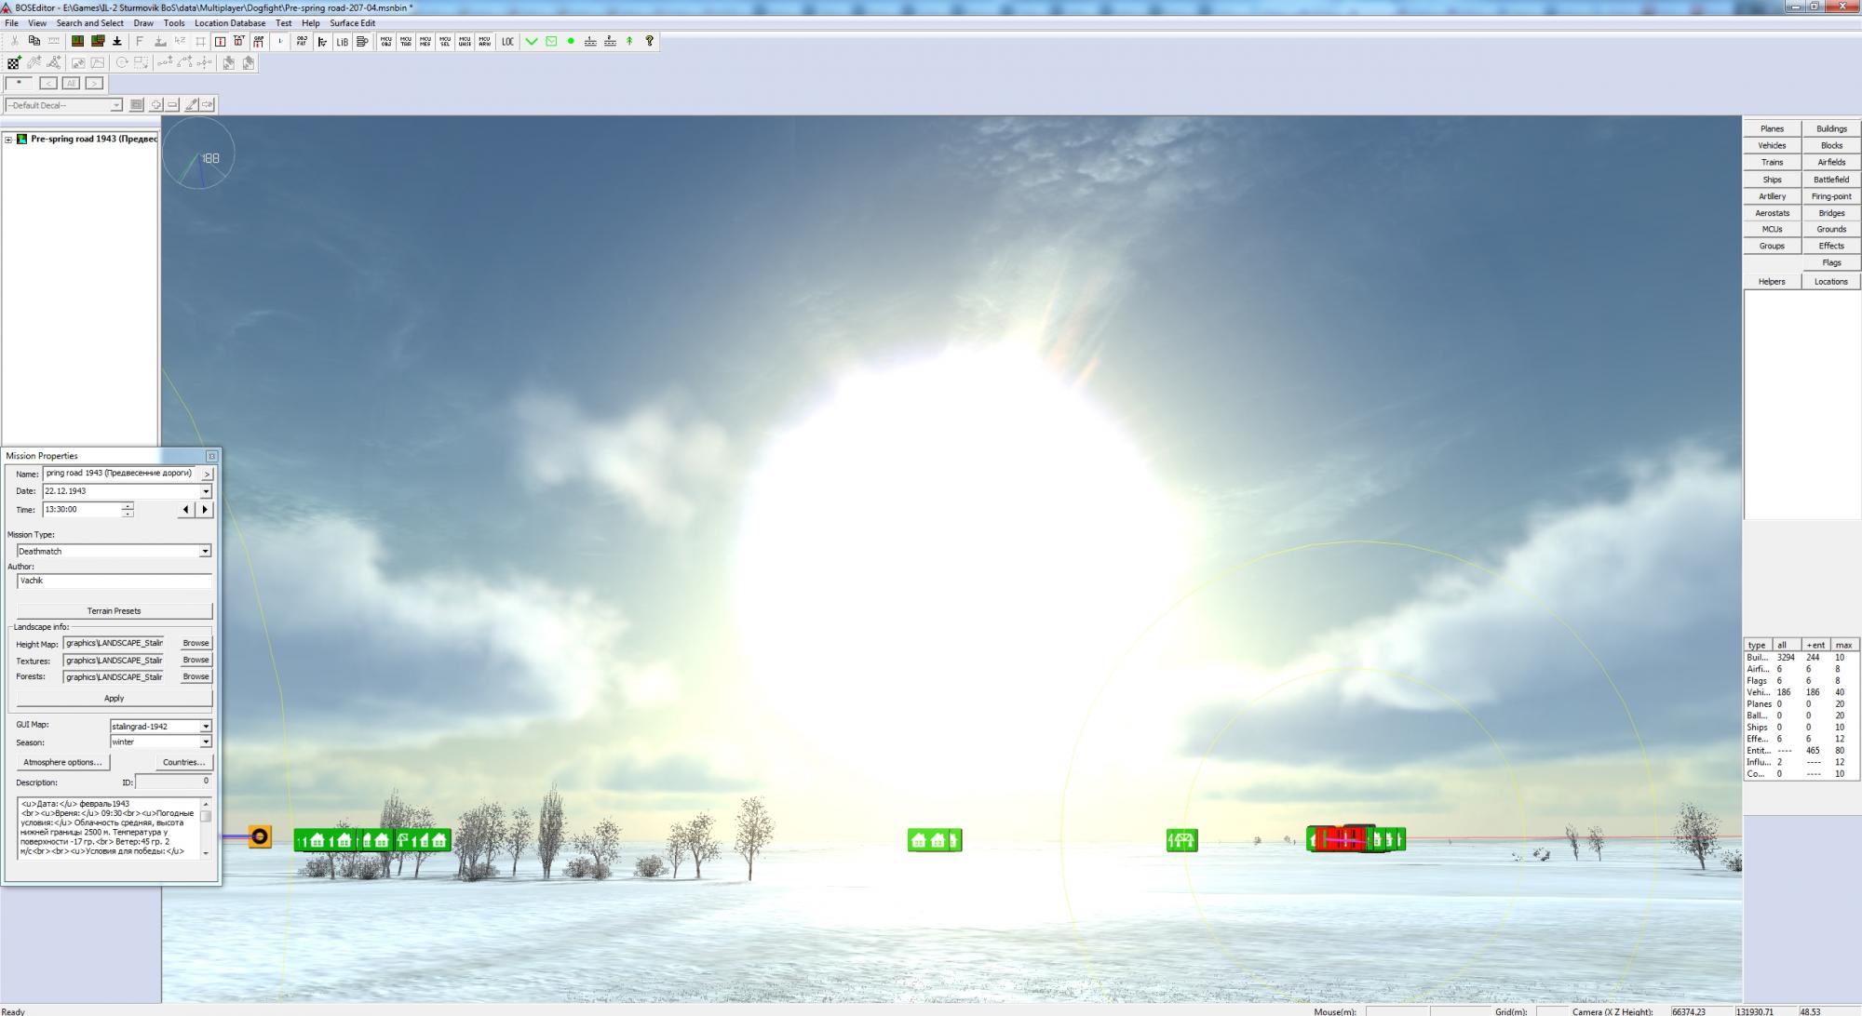Toggle the GRP group icon in toolbar
Viewport: 1862px width, 1016px height.
pos(259,41)
